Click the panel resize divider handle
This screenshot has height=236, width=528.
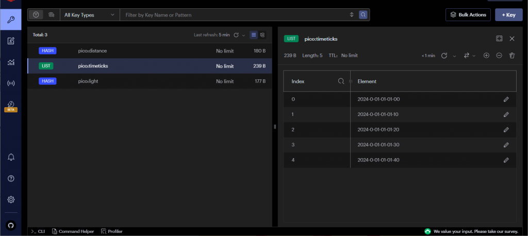point(275,127)
